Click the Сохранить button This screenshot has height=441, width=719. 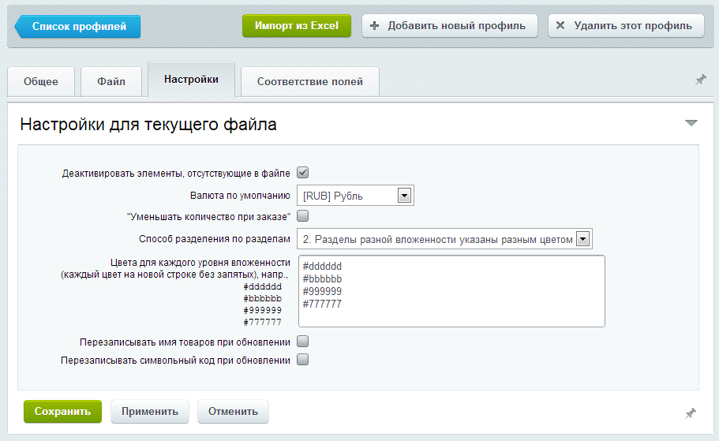[63, 411]
